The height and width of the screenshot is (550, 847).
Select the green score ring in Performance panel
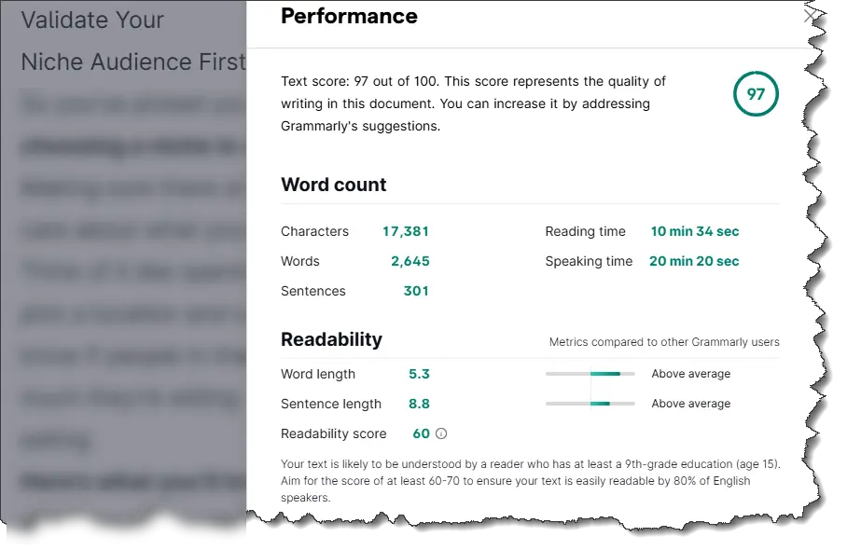755,94
